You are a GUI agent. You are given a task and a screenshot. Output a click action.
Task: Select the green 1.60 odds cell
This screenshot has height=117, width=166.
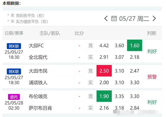click(135, 45)
